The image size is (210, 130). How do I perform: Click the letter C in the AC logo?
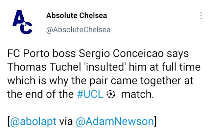tap(26, 28)
